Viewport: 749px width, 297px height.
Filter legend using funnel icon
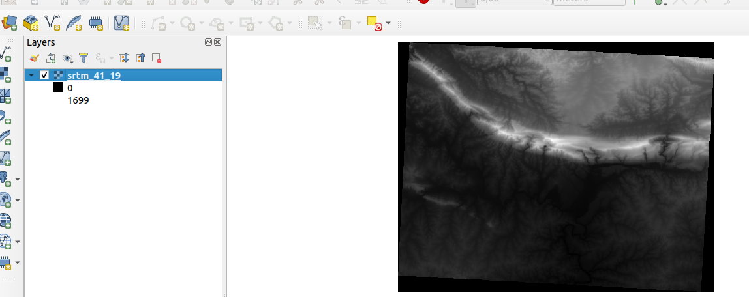[83, 58]
